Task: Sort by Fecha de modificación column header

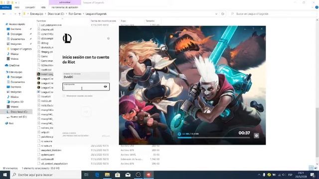Action: pyautogui.click(x=103, y=21)
